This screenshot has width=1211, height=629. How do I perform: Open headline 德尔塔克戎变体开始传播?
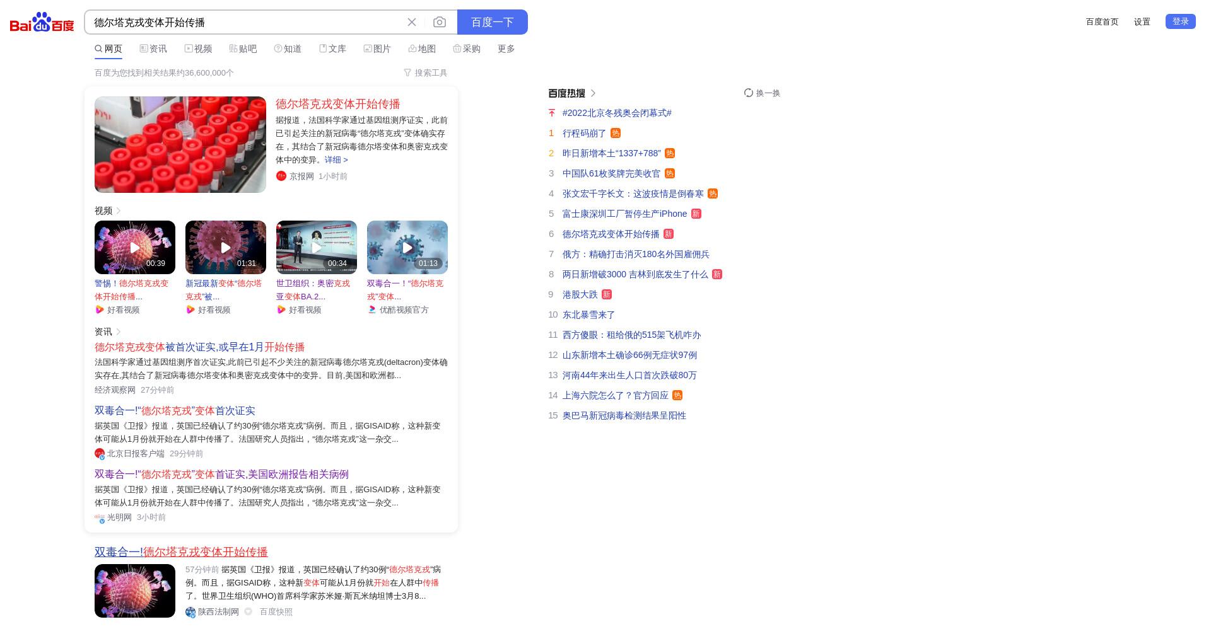click(337, 104)
